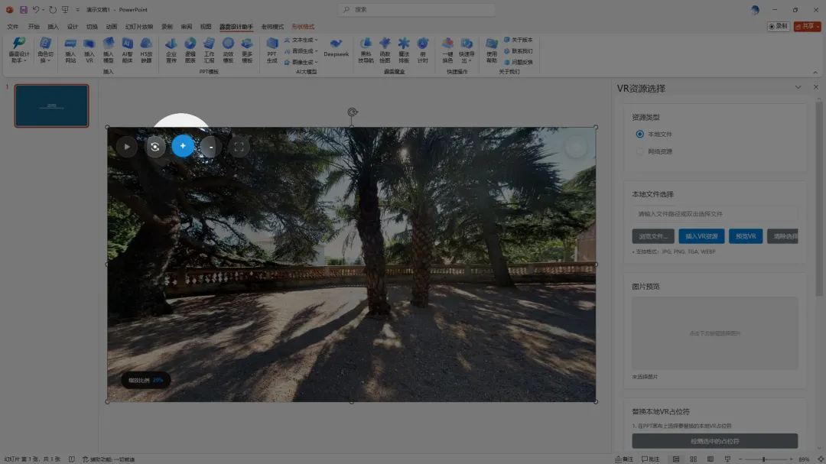The height and width of the screenshot is (464, 826).
Task: Switch to Reading view in status bar
Action: [x=710, y=459]
